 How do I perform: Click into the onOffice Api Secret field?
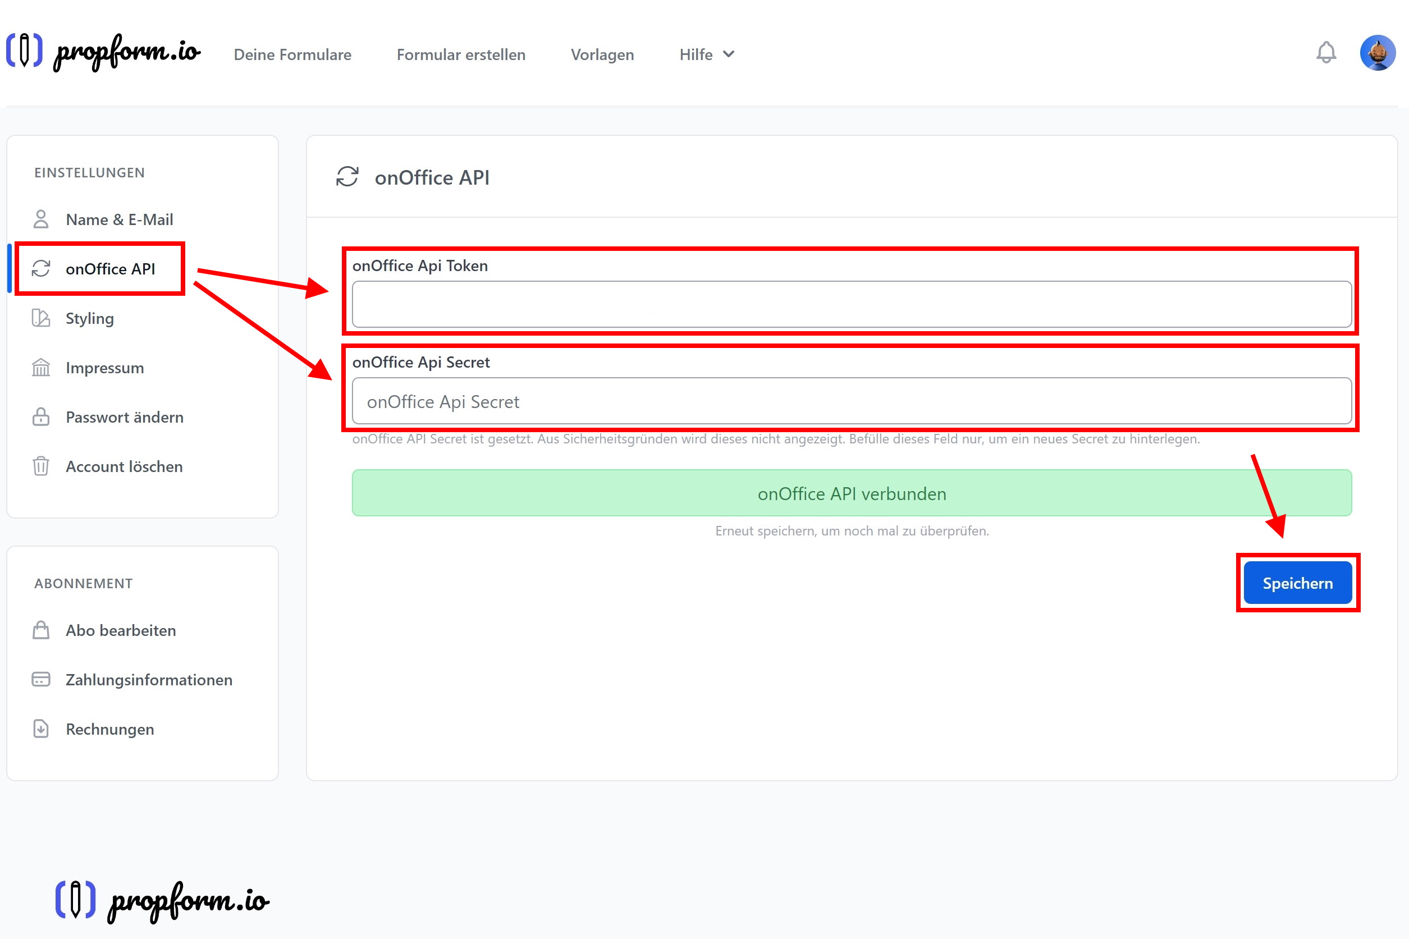(851, 401)
